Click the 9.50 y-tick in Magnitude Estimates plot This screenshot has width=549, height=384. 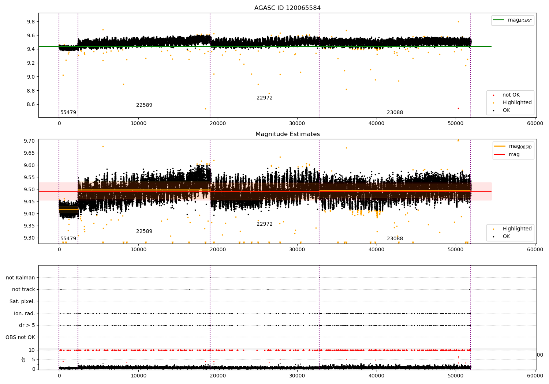(x=29, y=190)
